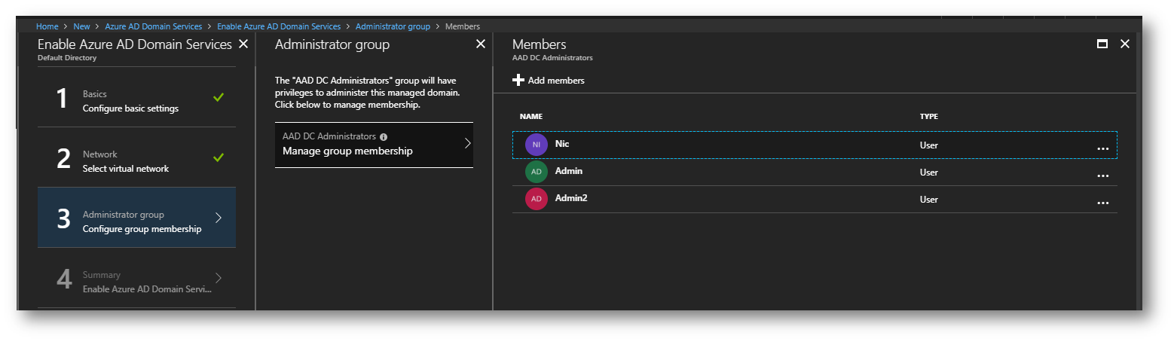Open step 4 Summary
The width and height of the screenshot is (1174, 342).
pyautogui.click(x=136, y=278)
